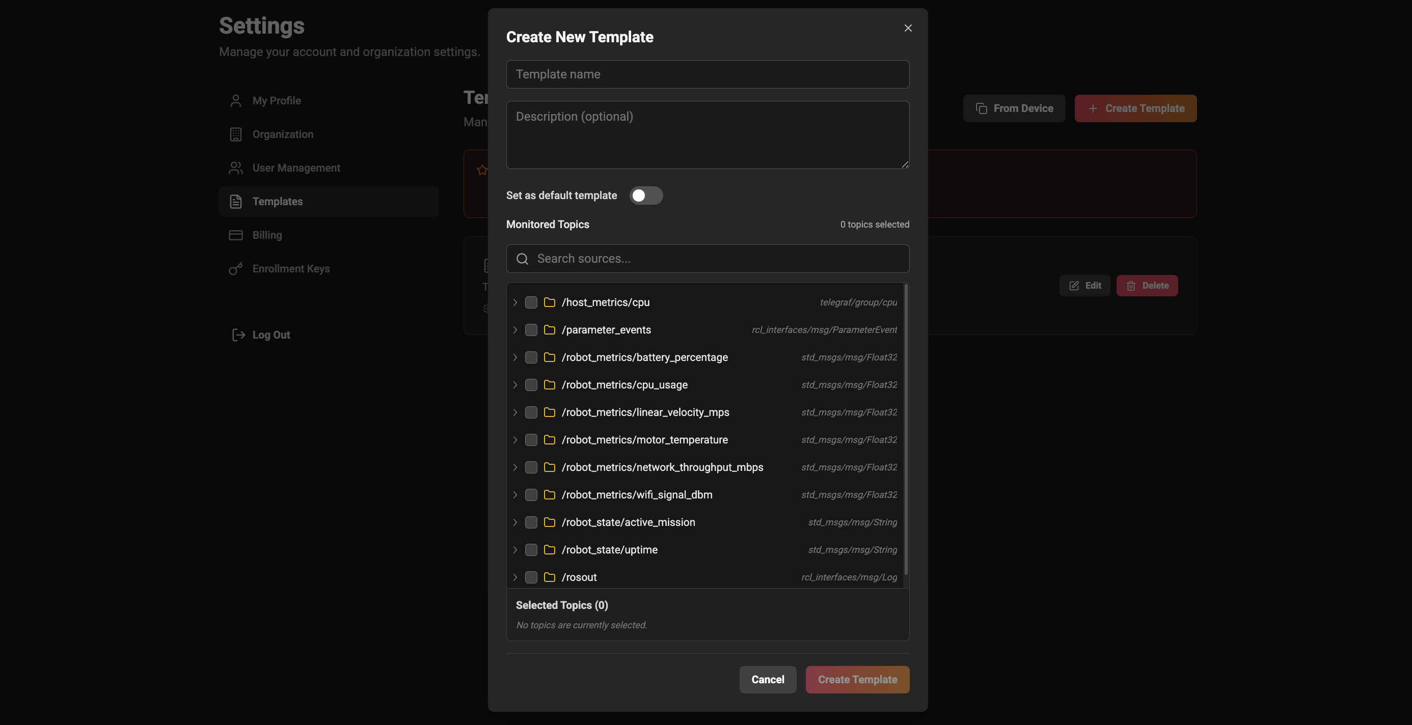Open User Management via its icon
The width and height of the screenshot is (1412, 725).
pyautogui.click(x=236, y=168)
